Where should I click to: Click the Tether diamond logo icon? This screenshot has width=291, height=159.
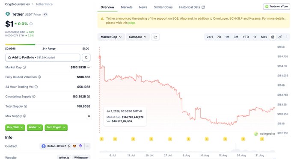coord(8,14)
